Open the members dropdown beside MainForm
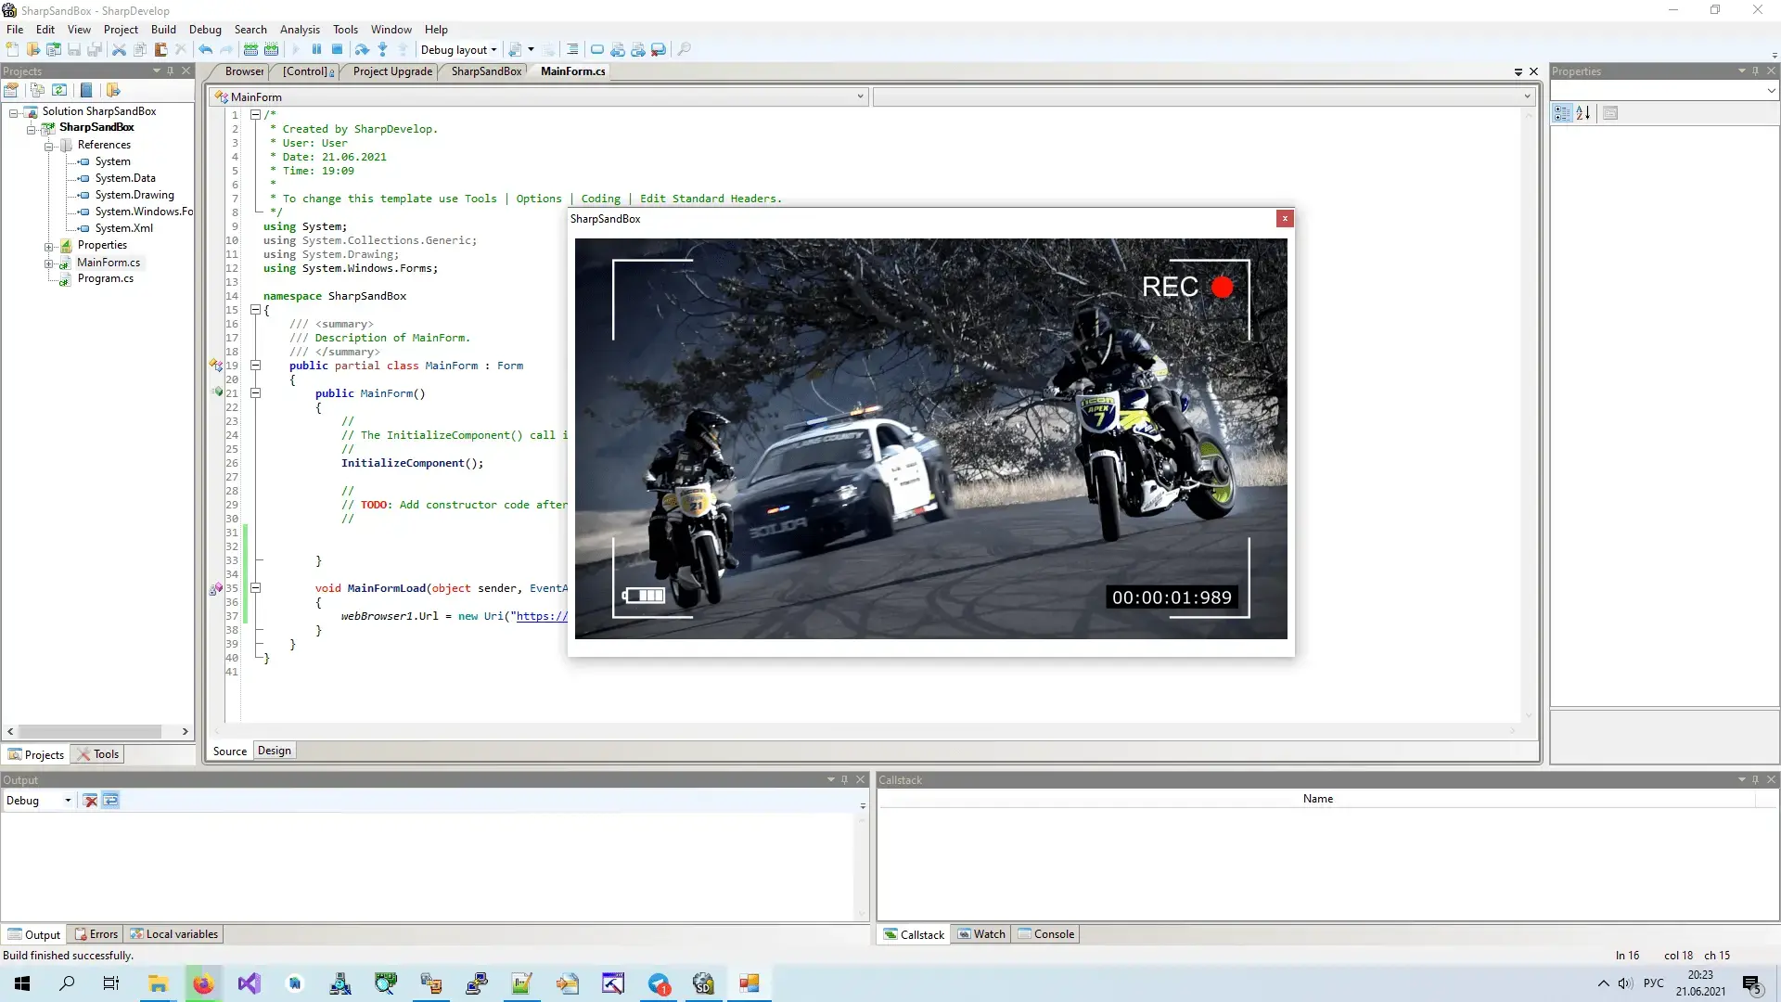The width and height of the screenshot is (1781, 1002). [1204, 96]
